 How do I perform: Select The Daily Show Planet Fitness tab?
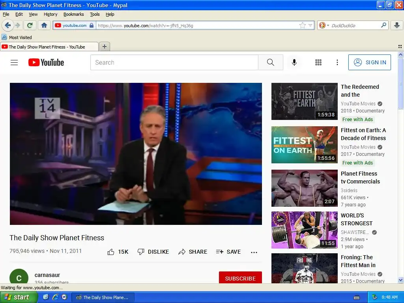pyautogui.click(x=49, y=47)
